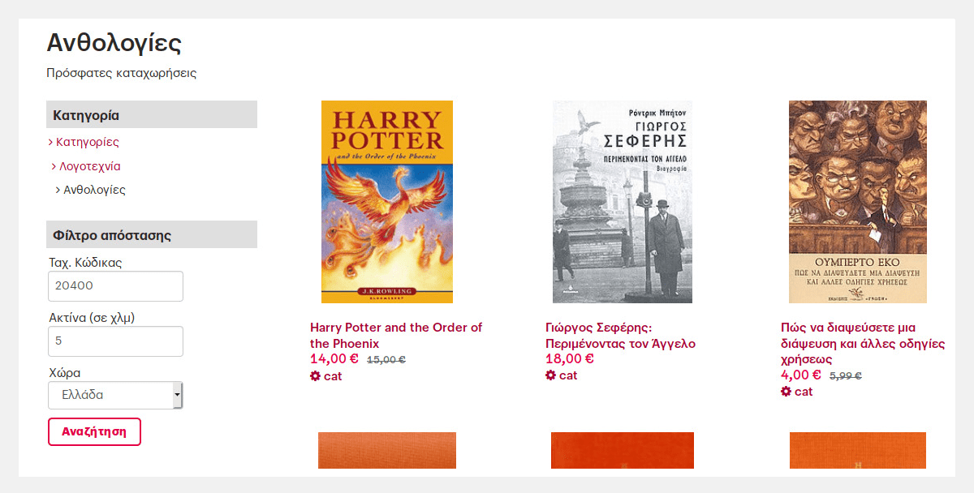Image resolution: width=974 pixels, height=493 pixels.
Task: Open the Ουμπέρτο Έκο book cover thumbnail
Action: (x=858, y=202)
